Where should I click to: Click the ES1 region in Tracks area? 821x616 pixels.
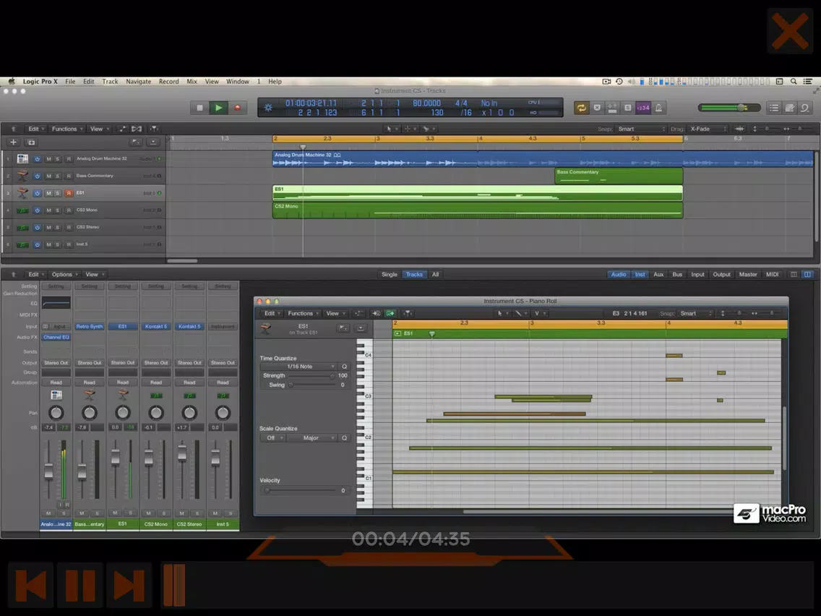[x=478, y=193]
